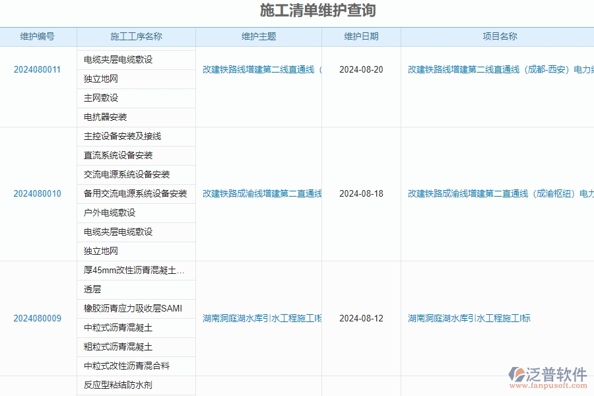This screenshot has height=396, width=594.
Task: Click the 施工工序名称 column header
Action: [x=135, y=37]
